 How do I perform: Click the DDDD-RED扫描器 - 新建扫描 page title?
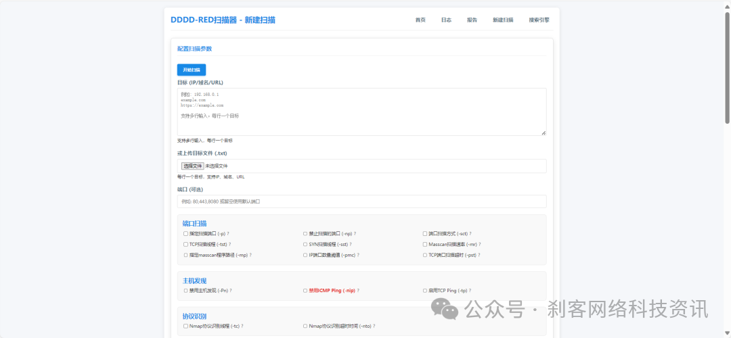pos(223,20)
